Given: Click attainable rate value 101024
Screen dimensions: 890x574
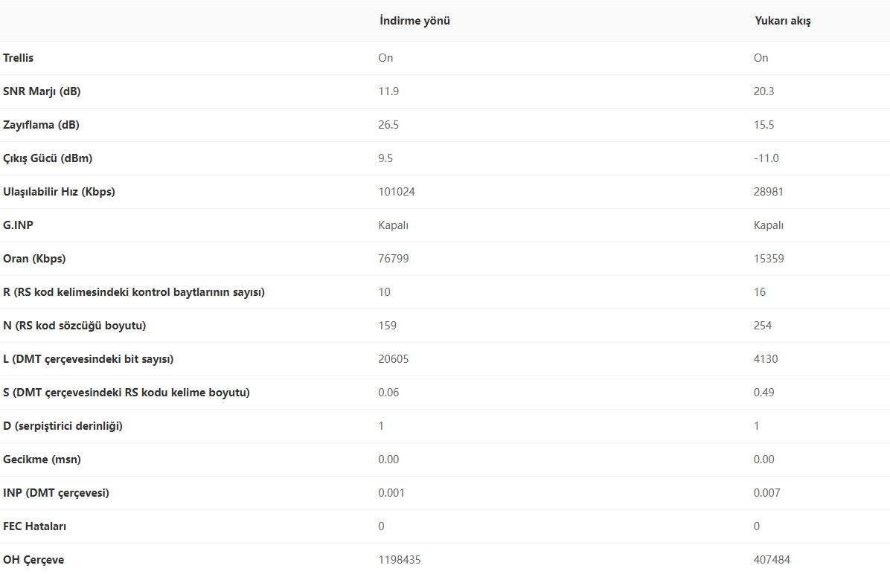Looking at the screenshot, I should tap(397, 192).
